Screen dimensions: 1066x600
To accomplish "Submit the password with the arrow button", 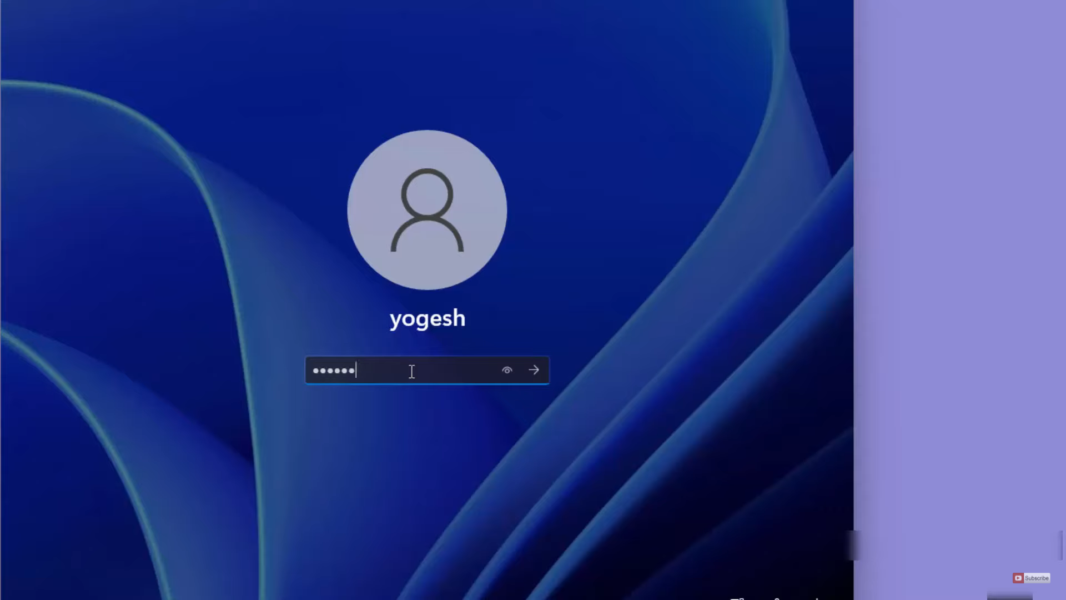I will [x=534, y=370].
